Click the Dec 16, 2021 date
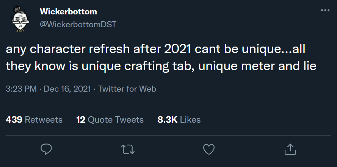This screenshot has width=337, height=167. click(67, 89)
